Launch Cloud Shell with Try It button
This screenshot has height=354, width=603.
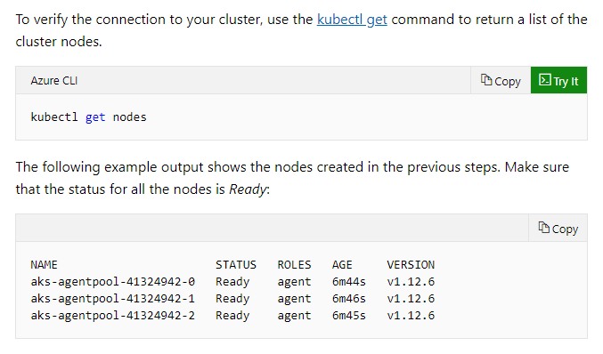(x=558, y=81)
